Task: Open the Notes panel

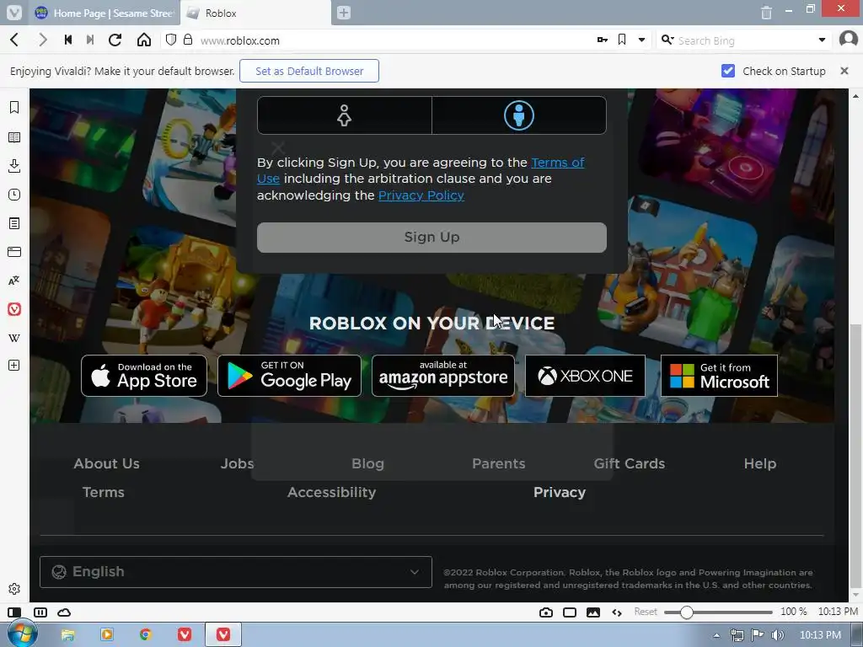Action: [x=14, y=223]
